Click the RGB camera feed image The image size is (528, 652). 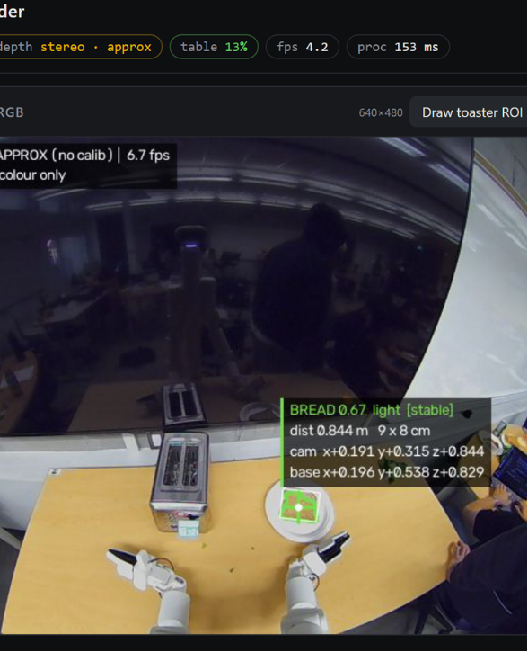(264, 386)
